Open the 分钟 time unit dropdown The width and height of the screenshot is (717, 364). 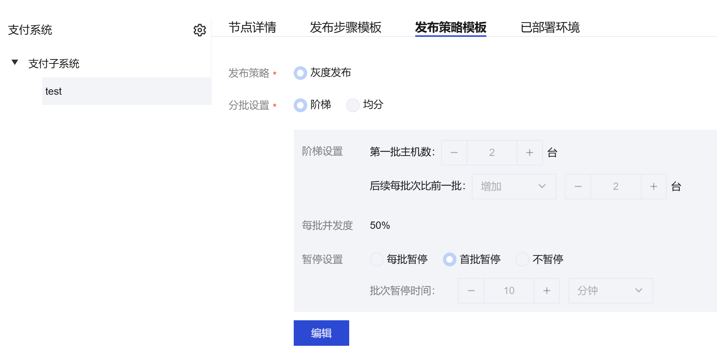click(610, 291)
